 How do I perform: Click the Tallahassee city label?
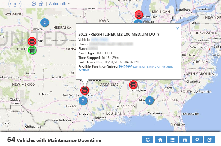(x=155, y=113)
